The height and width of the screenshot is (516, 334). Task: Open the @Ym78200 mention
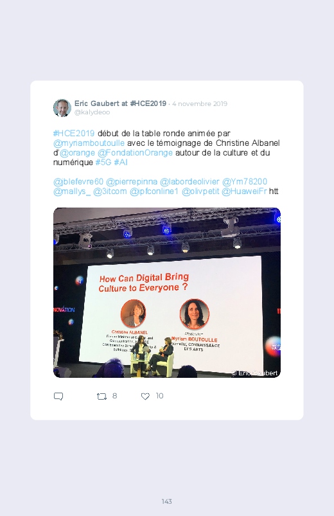click(x=245, y=182)
